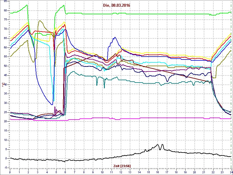Screen dimensions: 233x175
Task: Click the 60 value on temperature axis
Action: pyautogui.click(x=5, y=48)
